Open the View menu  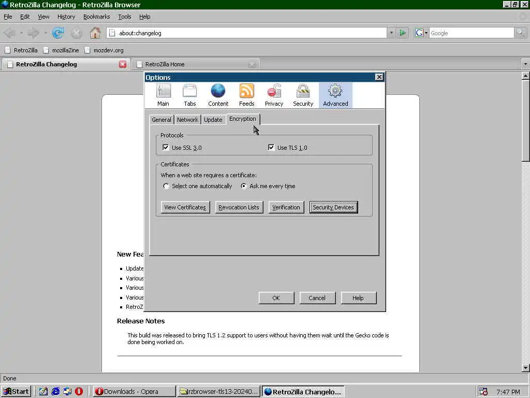tap(43, 17)
